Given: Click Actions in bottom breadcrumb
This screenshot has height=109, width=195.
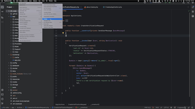Looking at the screenshot, I should 19,107.
